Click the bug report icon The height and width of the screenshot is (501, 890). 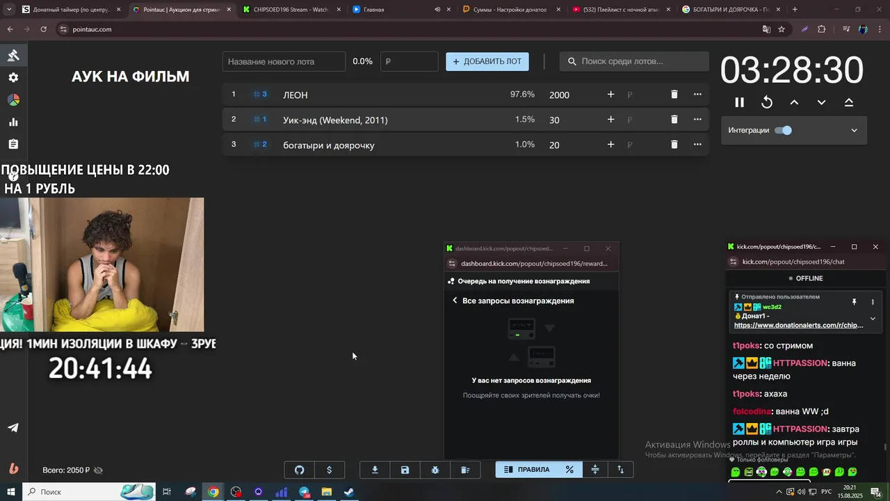[435, 470]
